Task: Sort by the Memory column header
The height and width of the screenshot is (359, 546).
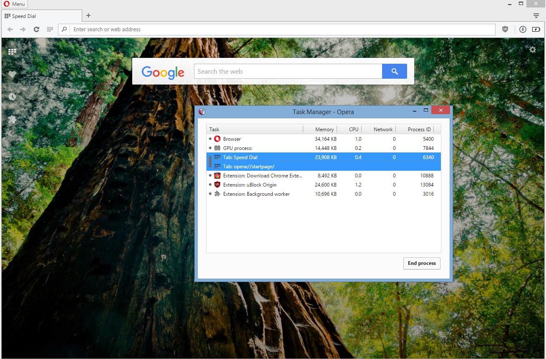Action: pyautogui.click(x=320, y=130)
